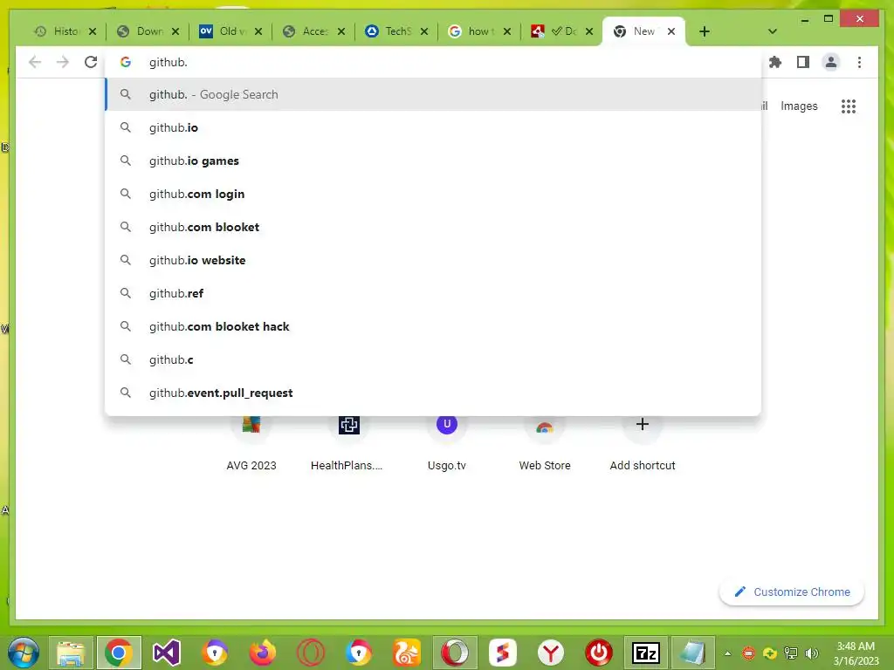Select the github.ref suggestion
The image size is (894, 670).
coord(433,293)
